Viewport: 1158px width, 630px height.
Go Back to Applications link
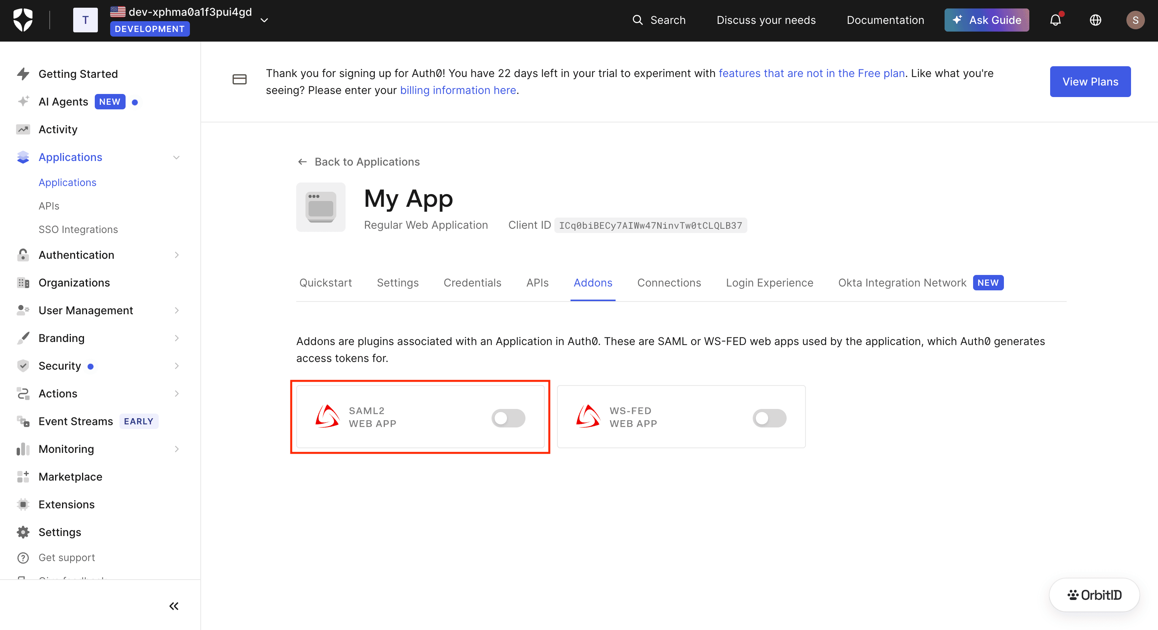tap(359, 162)
